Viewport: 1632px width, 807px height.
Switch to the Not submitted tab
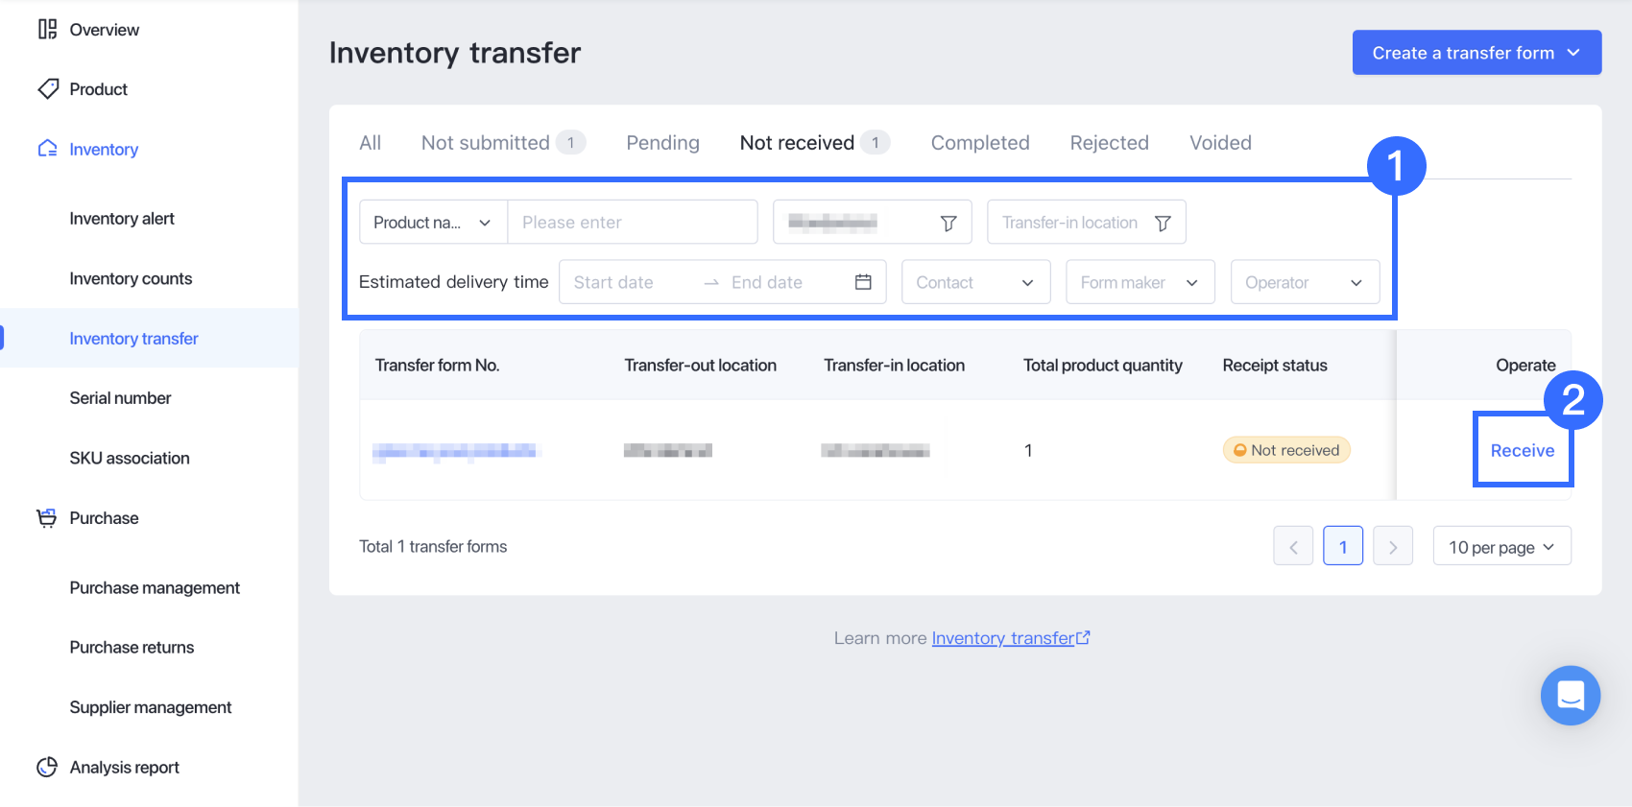(486, 143)
